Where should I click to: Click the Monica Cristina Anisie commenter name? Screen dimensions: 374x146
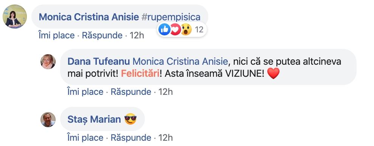click(89, 17)
